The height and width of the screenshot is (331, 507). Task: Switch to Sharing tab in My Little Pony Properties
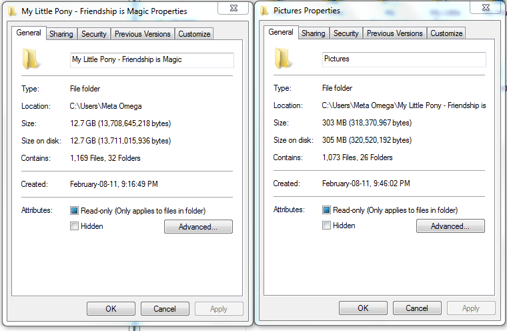click(61, 34)
